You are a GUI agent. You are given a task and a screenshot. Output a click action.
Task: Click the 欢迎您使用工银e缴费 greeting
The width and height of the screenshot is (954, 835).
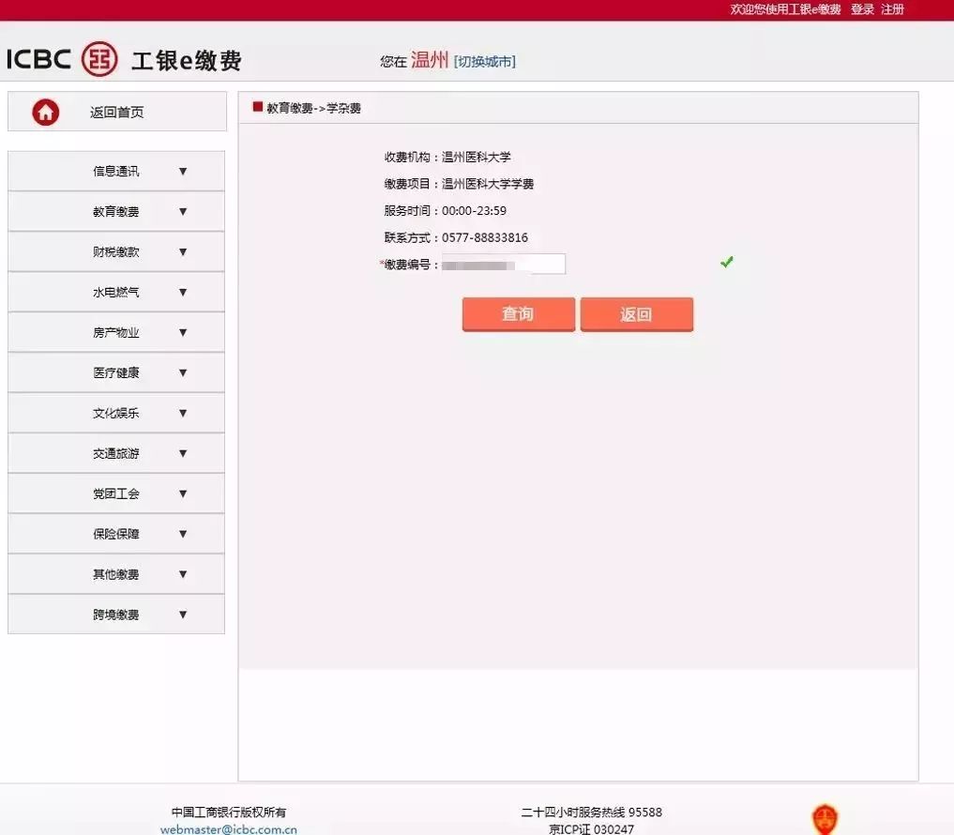tap(785, 9)
